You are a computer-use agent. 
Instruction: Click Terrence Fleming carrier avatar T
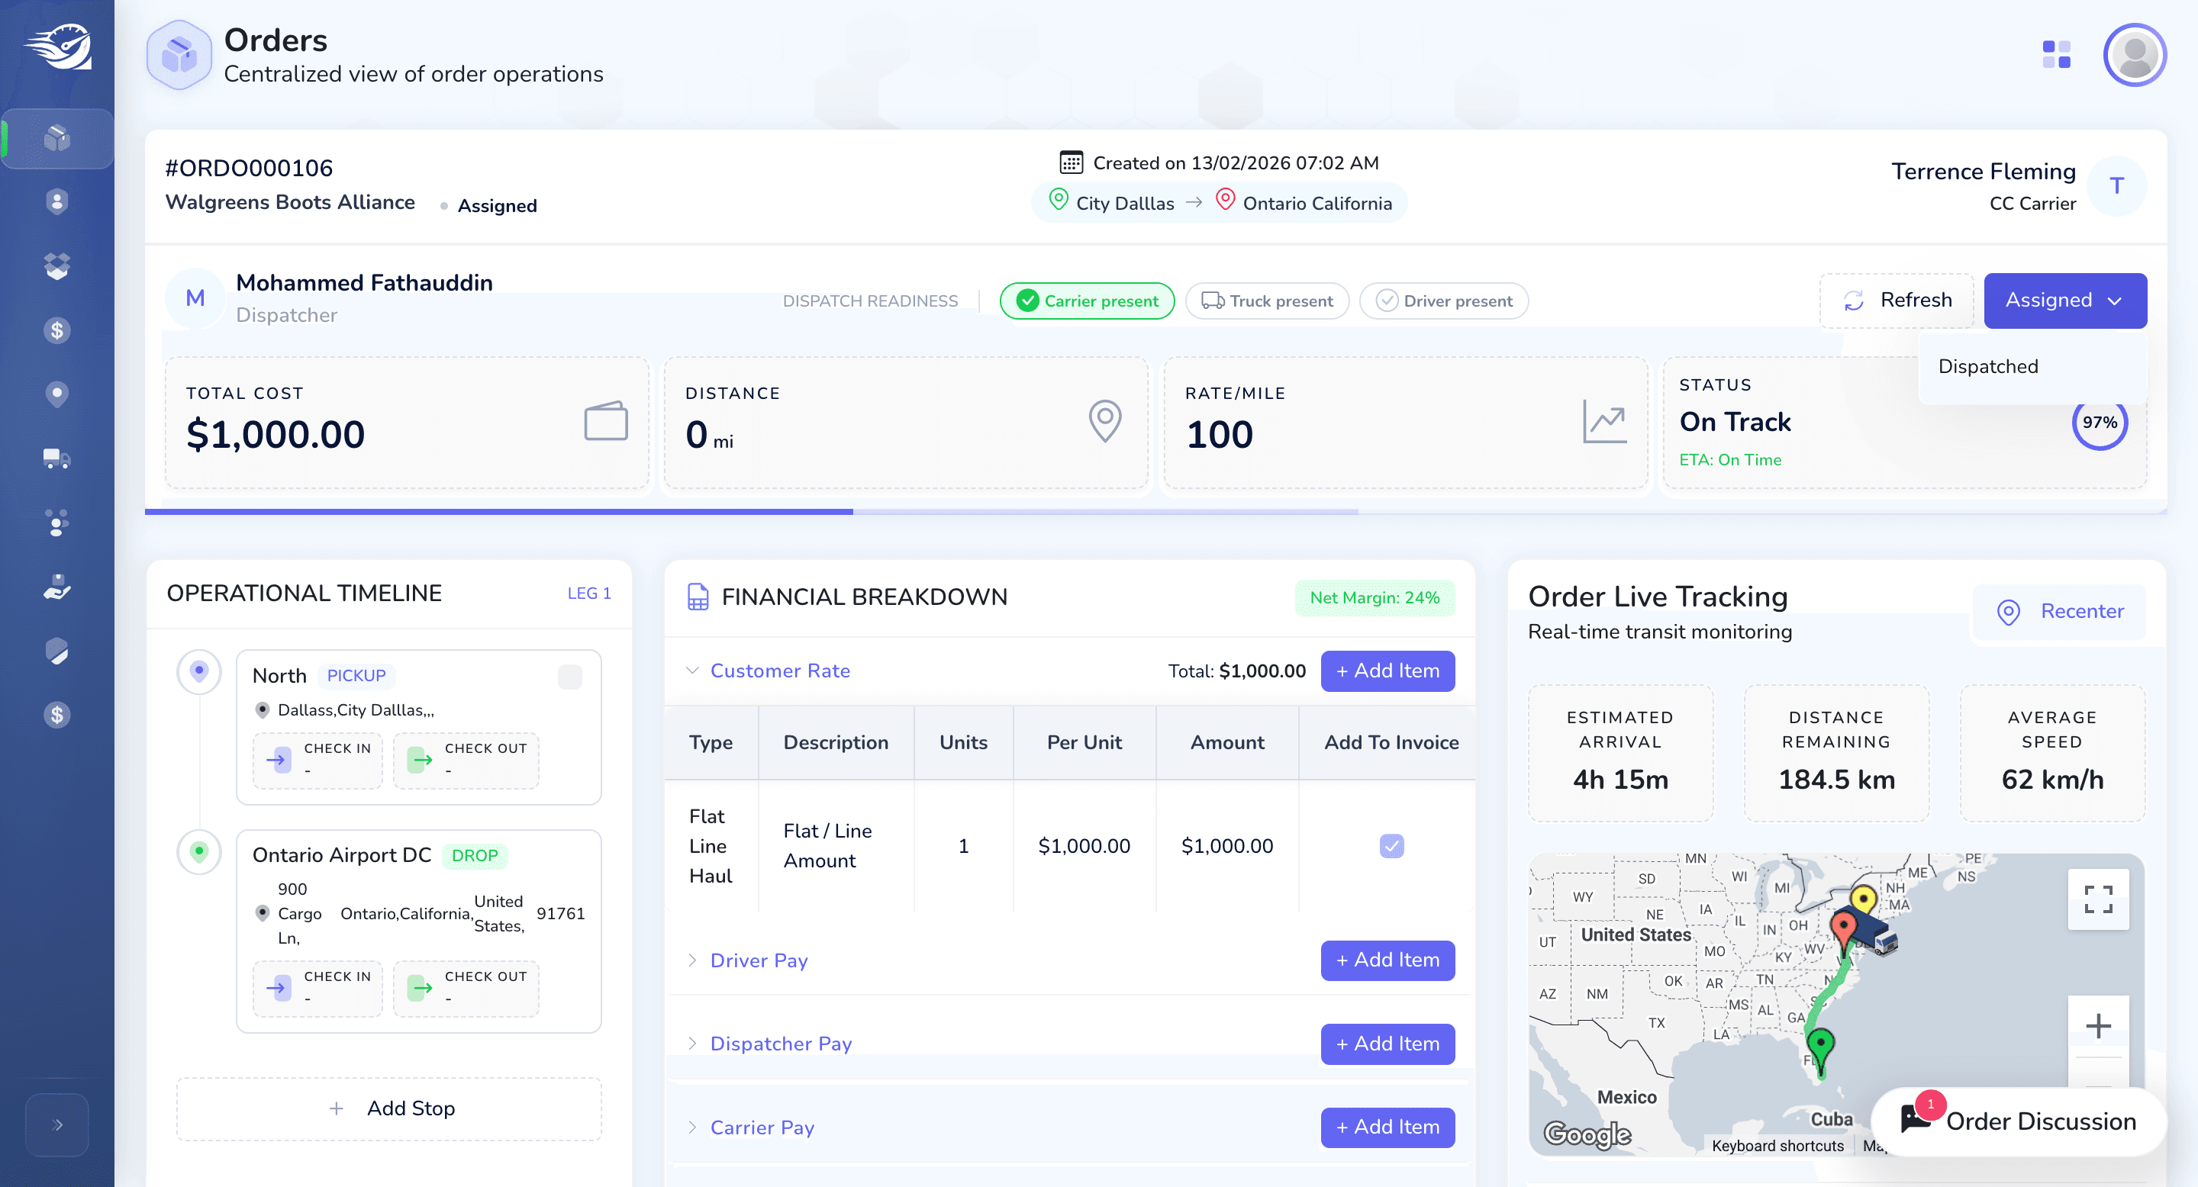(2117, 186)
